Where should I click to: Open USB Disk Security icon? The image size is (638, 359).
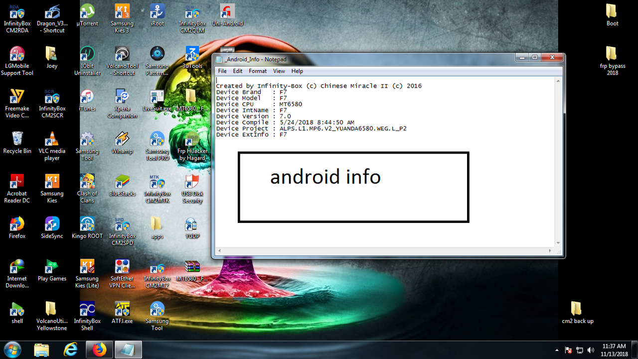pos(192,188)
